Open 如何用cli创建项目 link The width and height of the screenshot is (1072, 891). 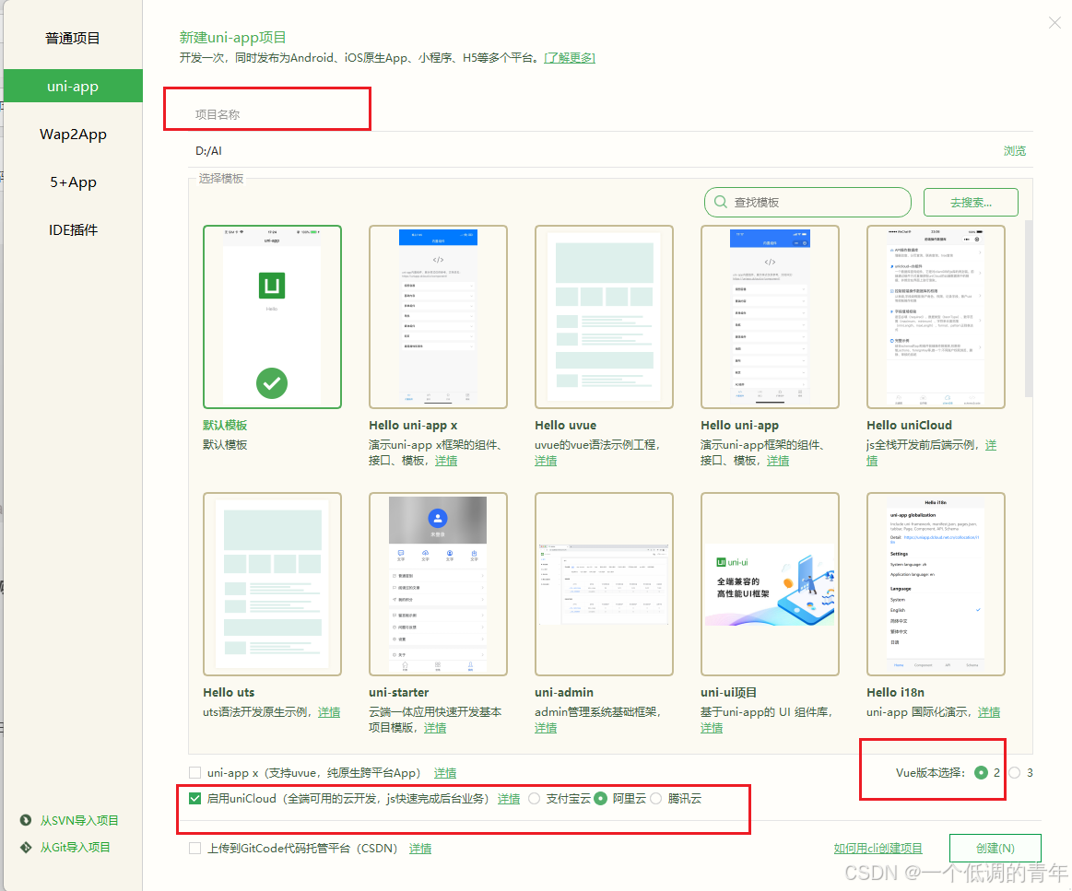point(878,849)
